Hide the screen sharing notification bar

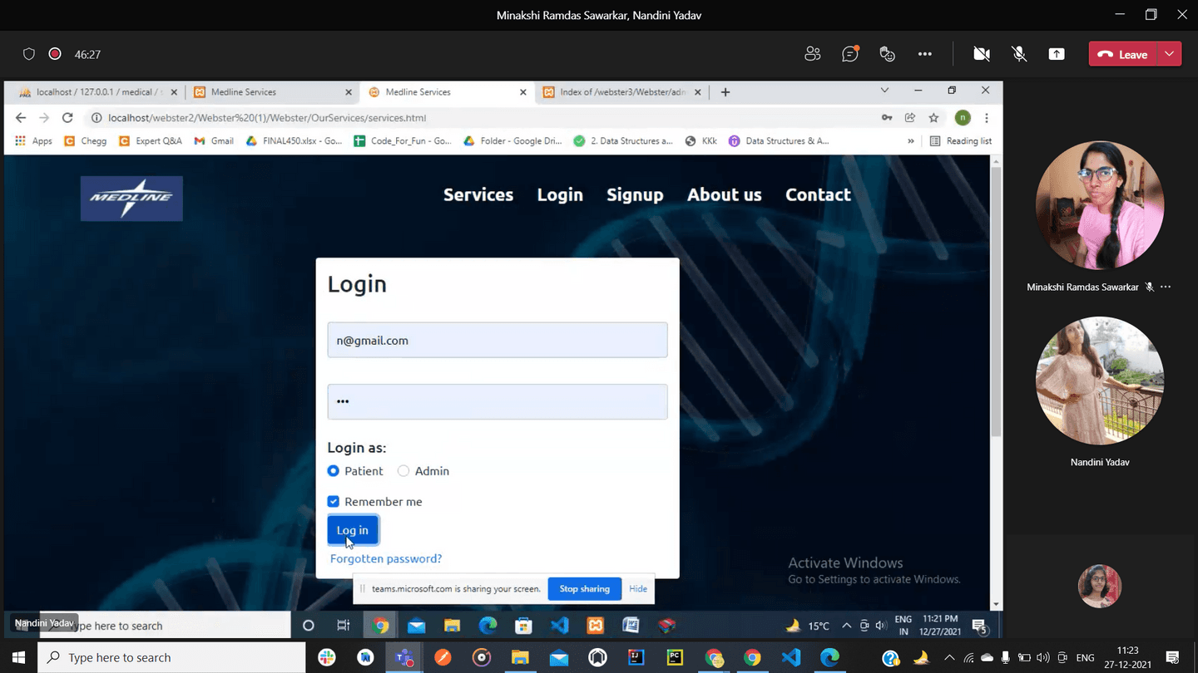pyautogui.click(x=638, y=589)
